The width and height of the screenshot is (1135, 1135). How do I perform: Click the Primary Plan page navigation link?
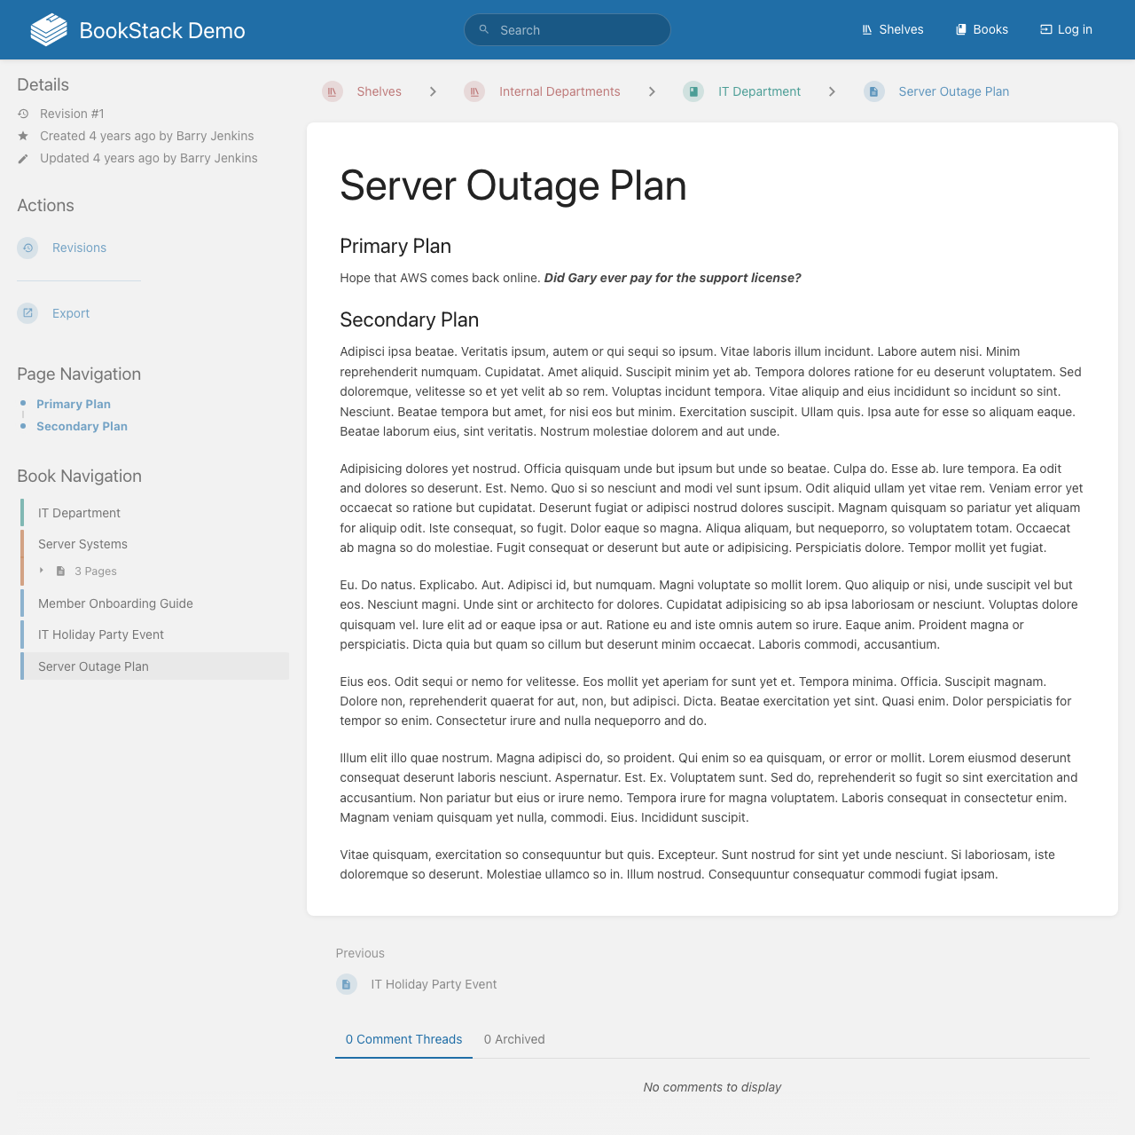click(x=73, y=404)
